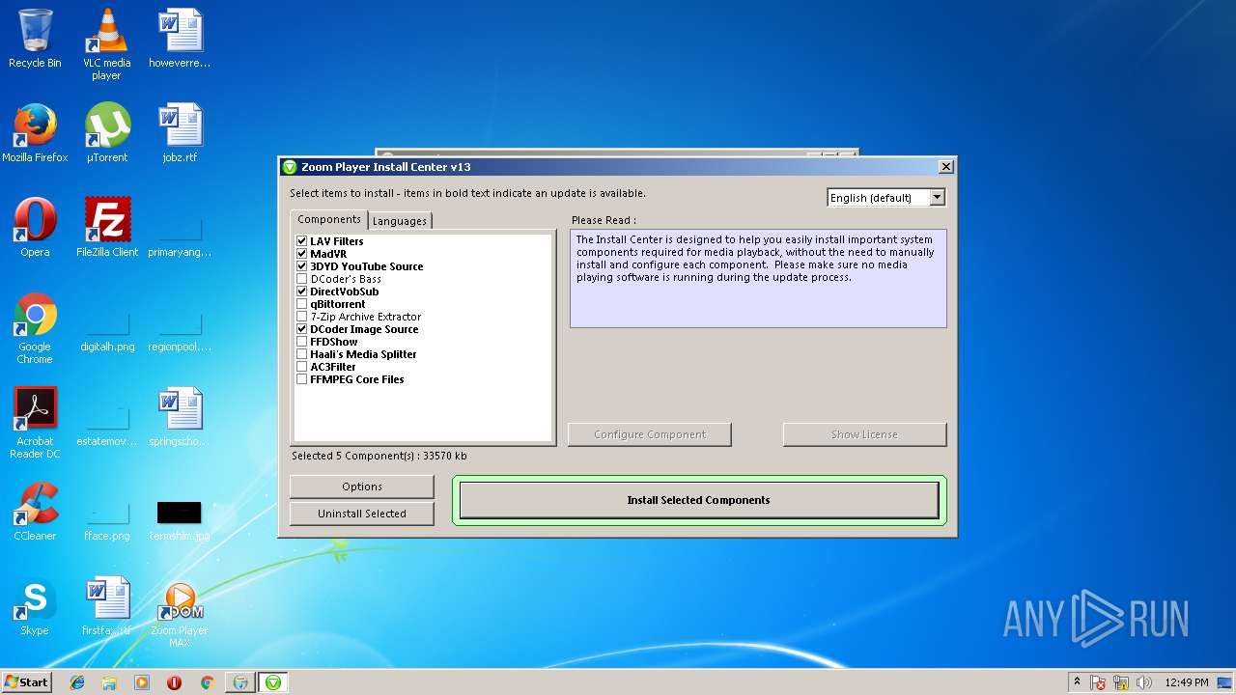Uncheck 3DYD YouTube Source checkbox
Screen dimensions: 1236x695
[x=302, y=266]
